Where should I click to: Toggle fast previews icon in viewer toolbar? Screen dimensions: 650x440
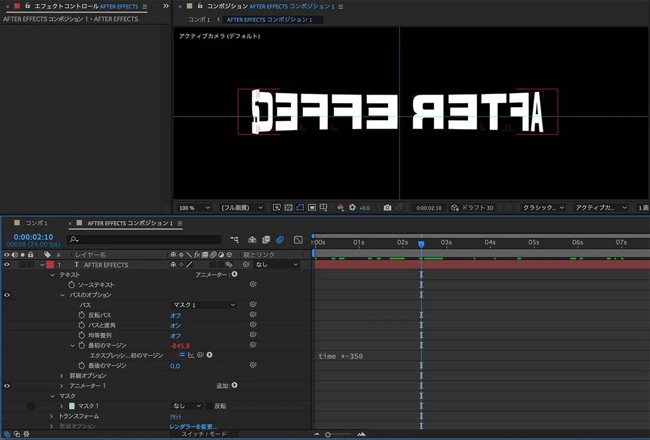coord(276,208)
